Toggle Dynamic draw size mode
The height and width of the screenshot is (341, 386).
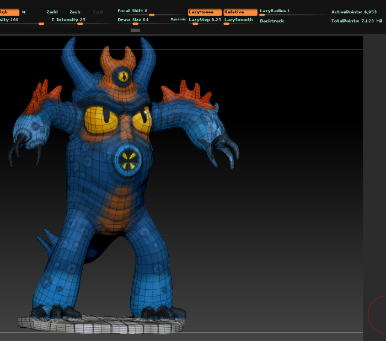tap(178, 20)
